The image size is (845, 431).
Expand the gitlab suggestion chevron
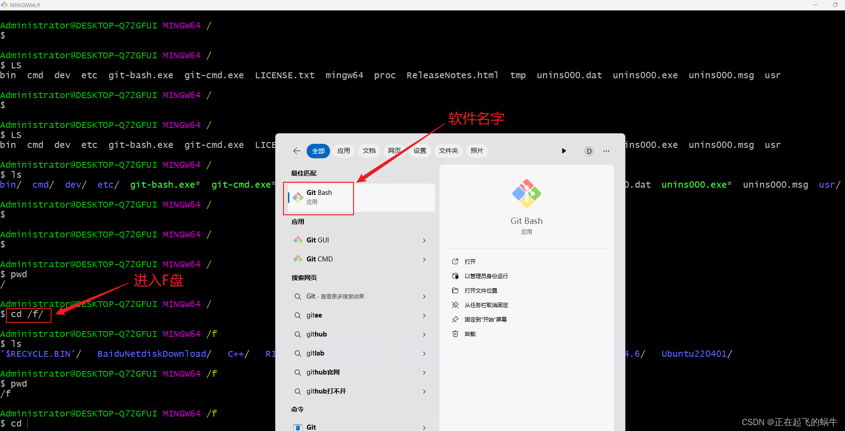pos(424,354)
